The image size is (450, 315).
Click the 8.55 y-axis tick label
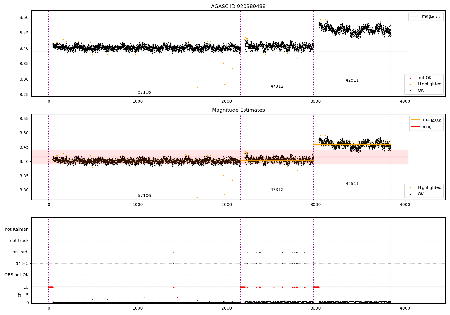click(x=24, y=119)
